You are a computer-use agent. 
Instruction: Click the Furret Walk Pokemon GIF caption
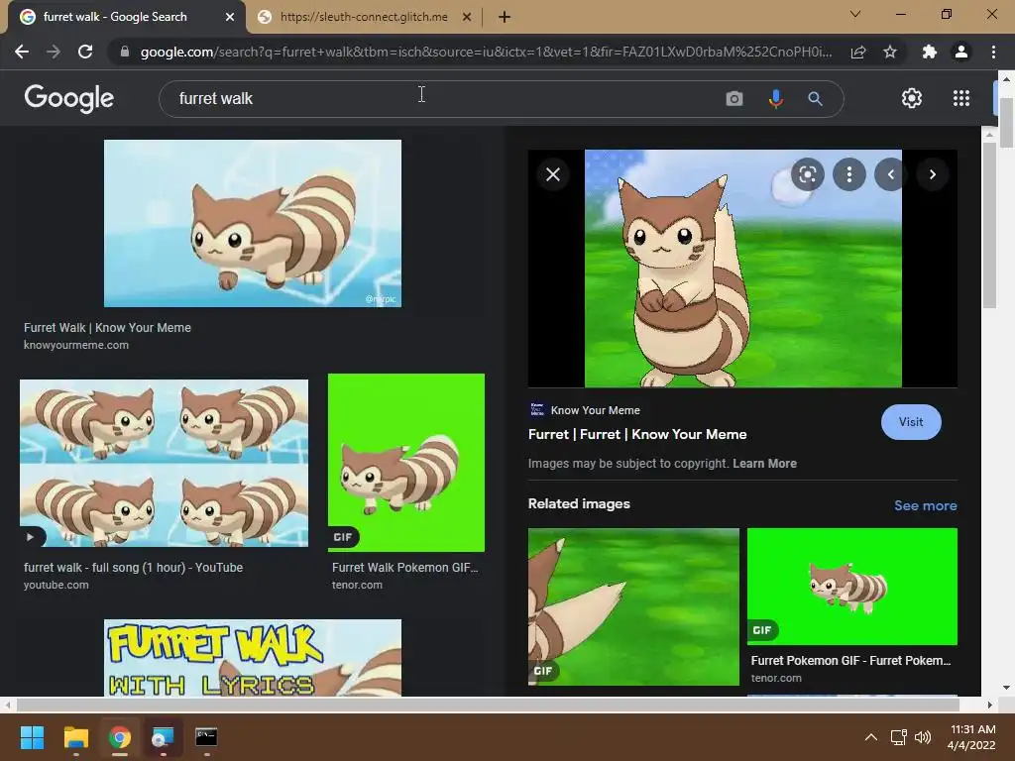pos(404,568)
